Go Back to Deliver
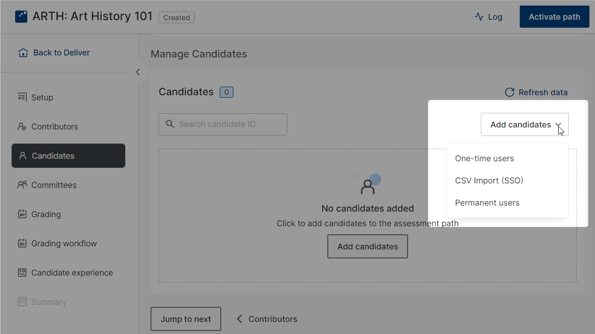Image resolution: width=595 pixels, height=334 pixels. pyautogui.click(x=54, y=52)
